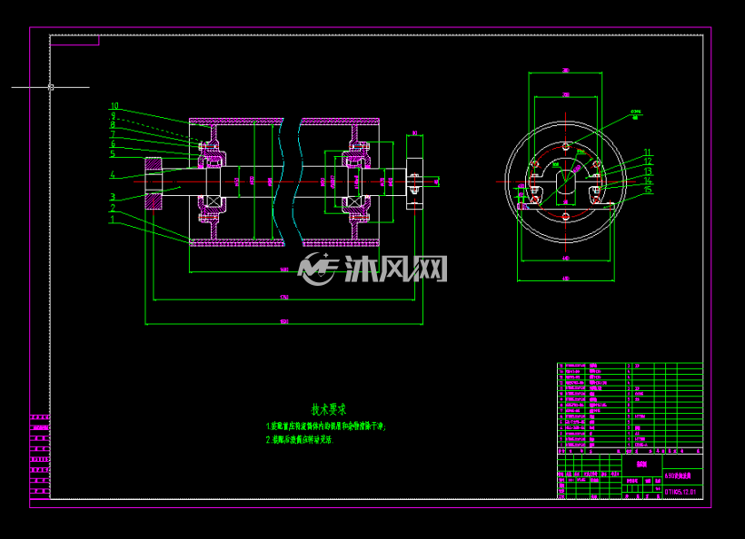The image size is (745, 539).
Task: Pick callout number 11 beside the end view
Action: coord(648,152)
